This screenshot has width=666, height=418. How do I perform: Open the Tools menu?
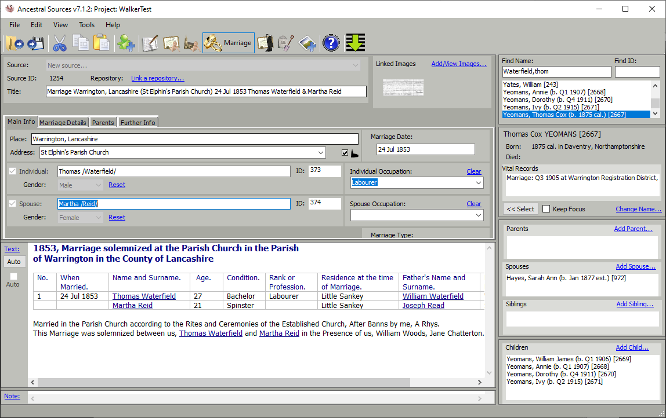pyautogui.click(x=86, y=25)
